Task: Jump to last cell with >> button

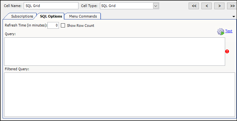Action: pyautogui.click(x=232, y=6)
